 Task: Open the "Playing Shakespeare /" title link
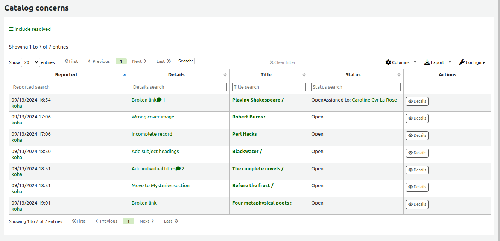coord(258,100)
